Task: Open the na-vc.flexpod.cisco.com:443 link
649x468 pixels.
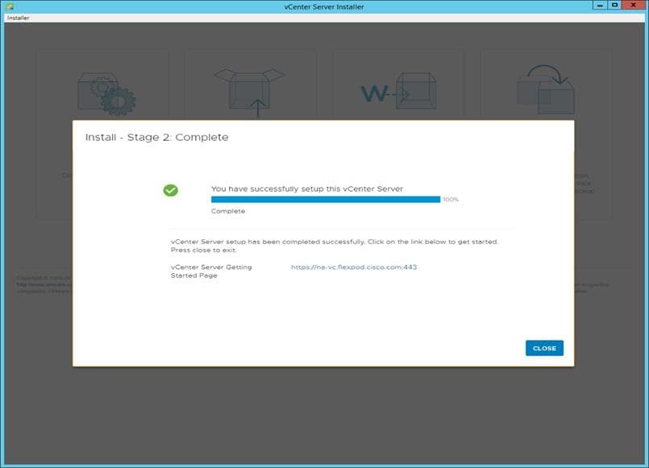Action: [354, 267]
